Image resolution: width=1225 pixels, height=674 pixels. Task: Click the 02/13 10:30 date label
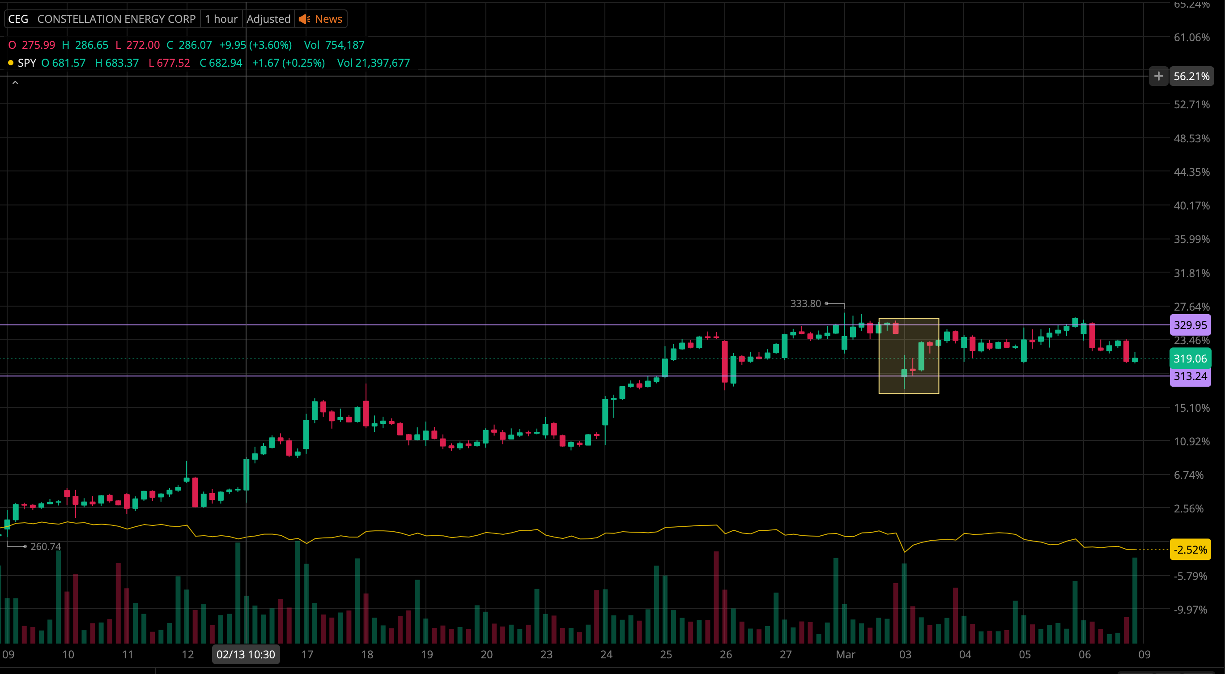tap(245, 654)
